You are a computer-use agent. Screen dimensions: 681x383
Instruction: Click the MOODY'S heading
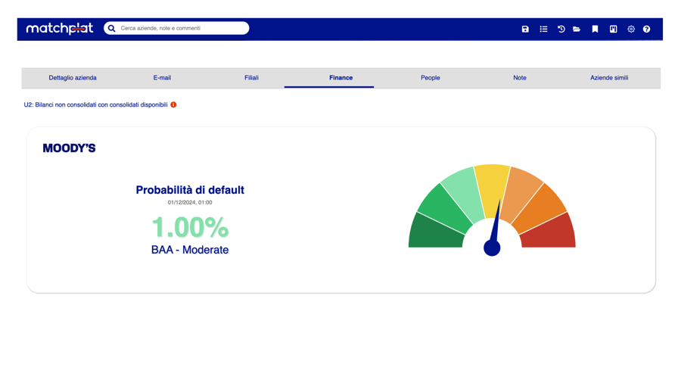point(69,148)
